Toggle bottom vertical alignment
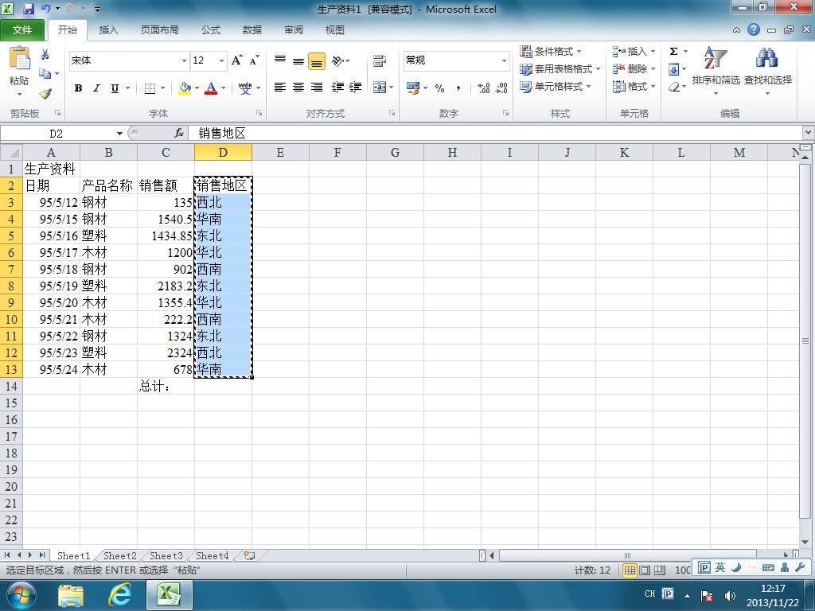The width and height of the screenshot is (815, 611). click(317, 60)
